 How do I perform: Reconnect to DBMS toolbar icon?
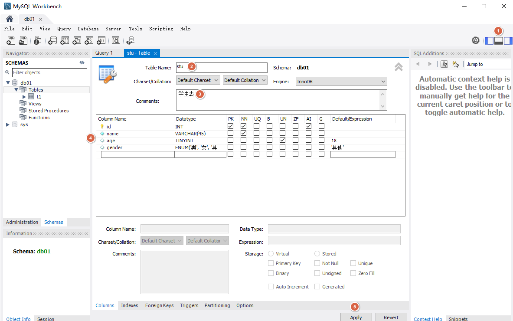point(130,40)
